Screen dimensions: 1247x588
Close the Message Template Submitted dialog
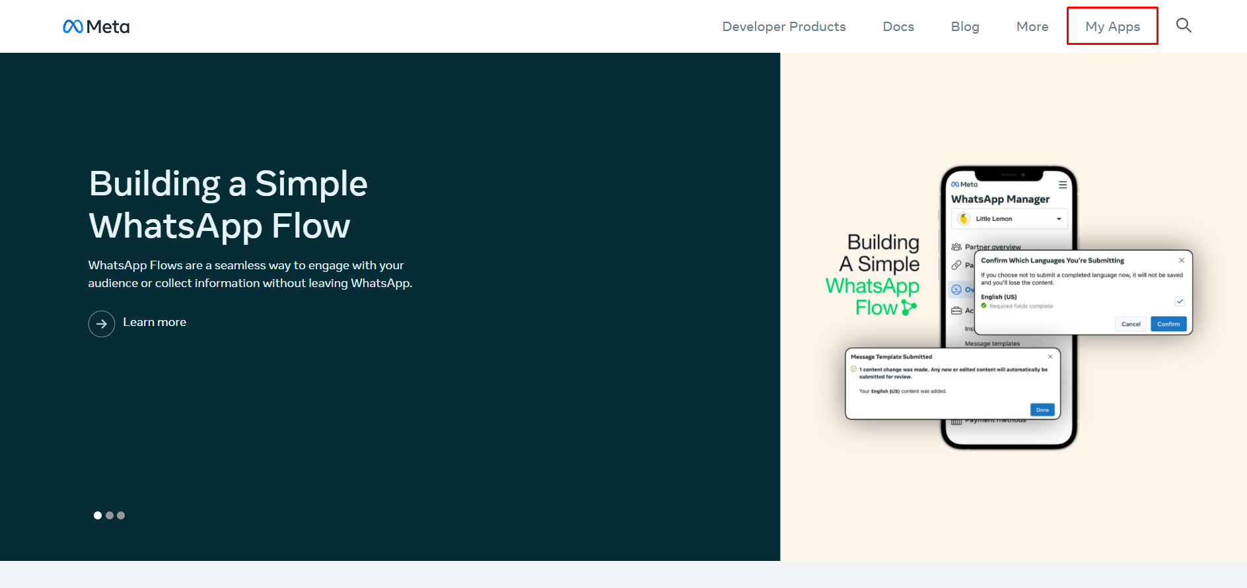[x=1050, y=356]
